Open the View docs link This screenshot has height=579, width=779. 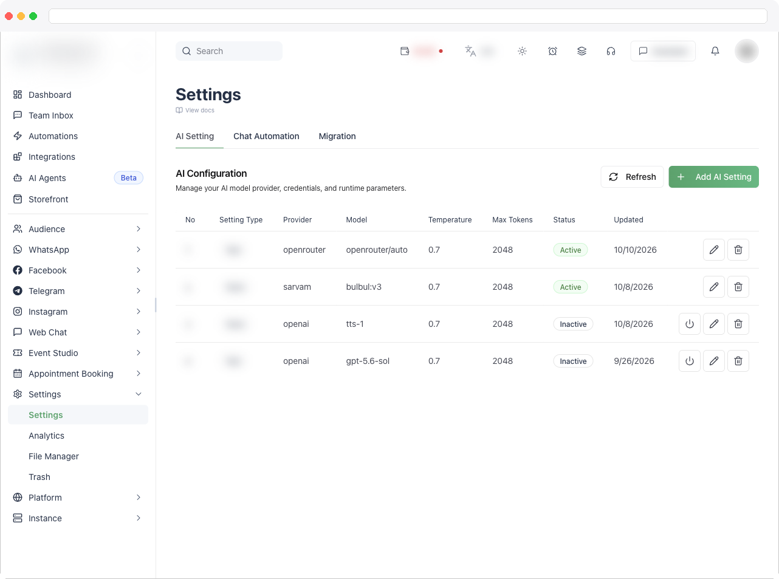[195, 110]
